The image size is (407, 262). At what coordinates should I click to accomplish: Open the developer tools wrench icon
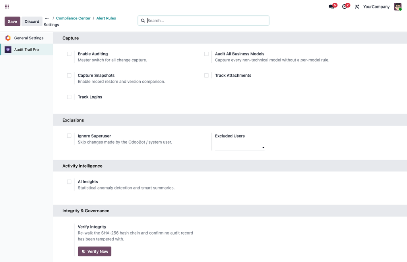[x=357, y=7]
